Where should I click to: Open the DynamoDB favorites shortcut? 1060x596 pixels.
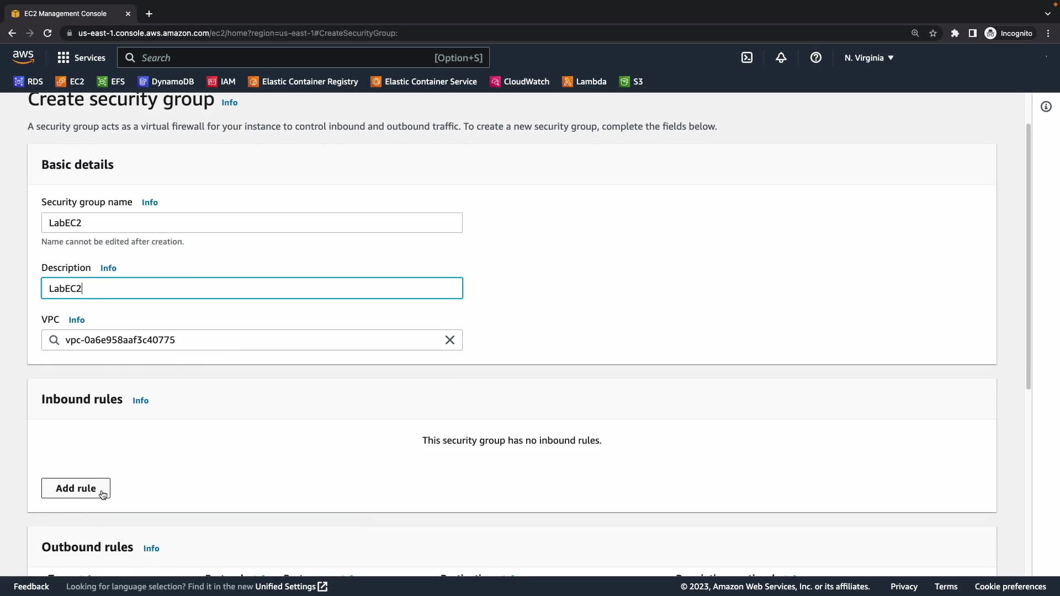pyautogui.click(x=166, y=82)
